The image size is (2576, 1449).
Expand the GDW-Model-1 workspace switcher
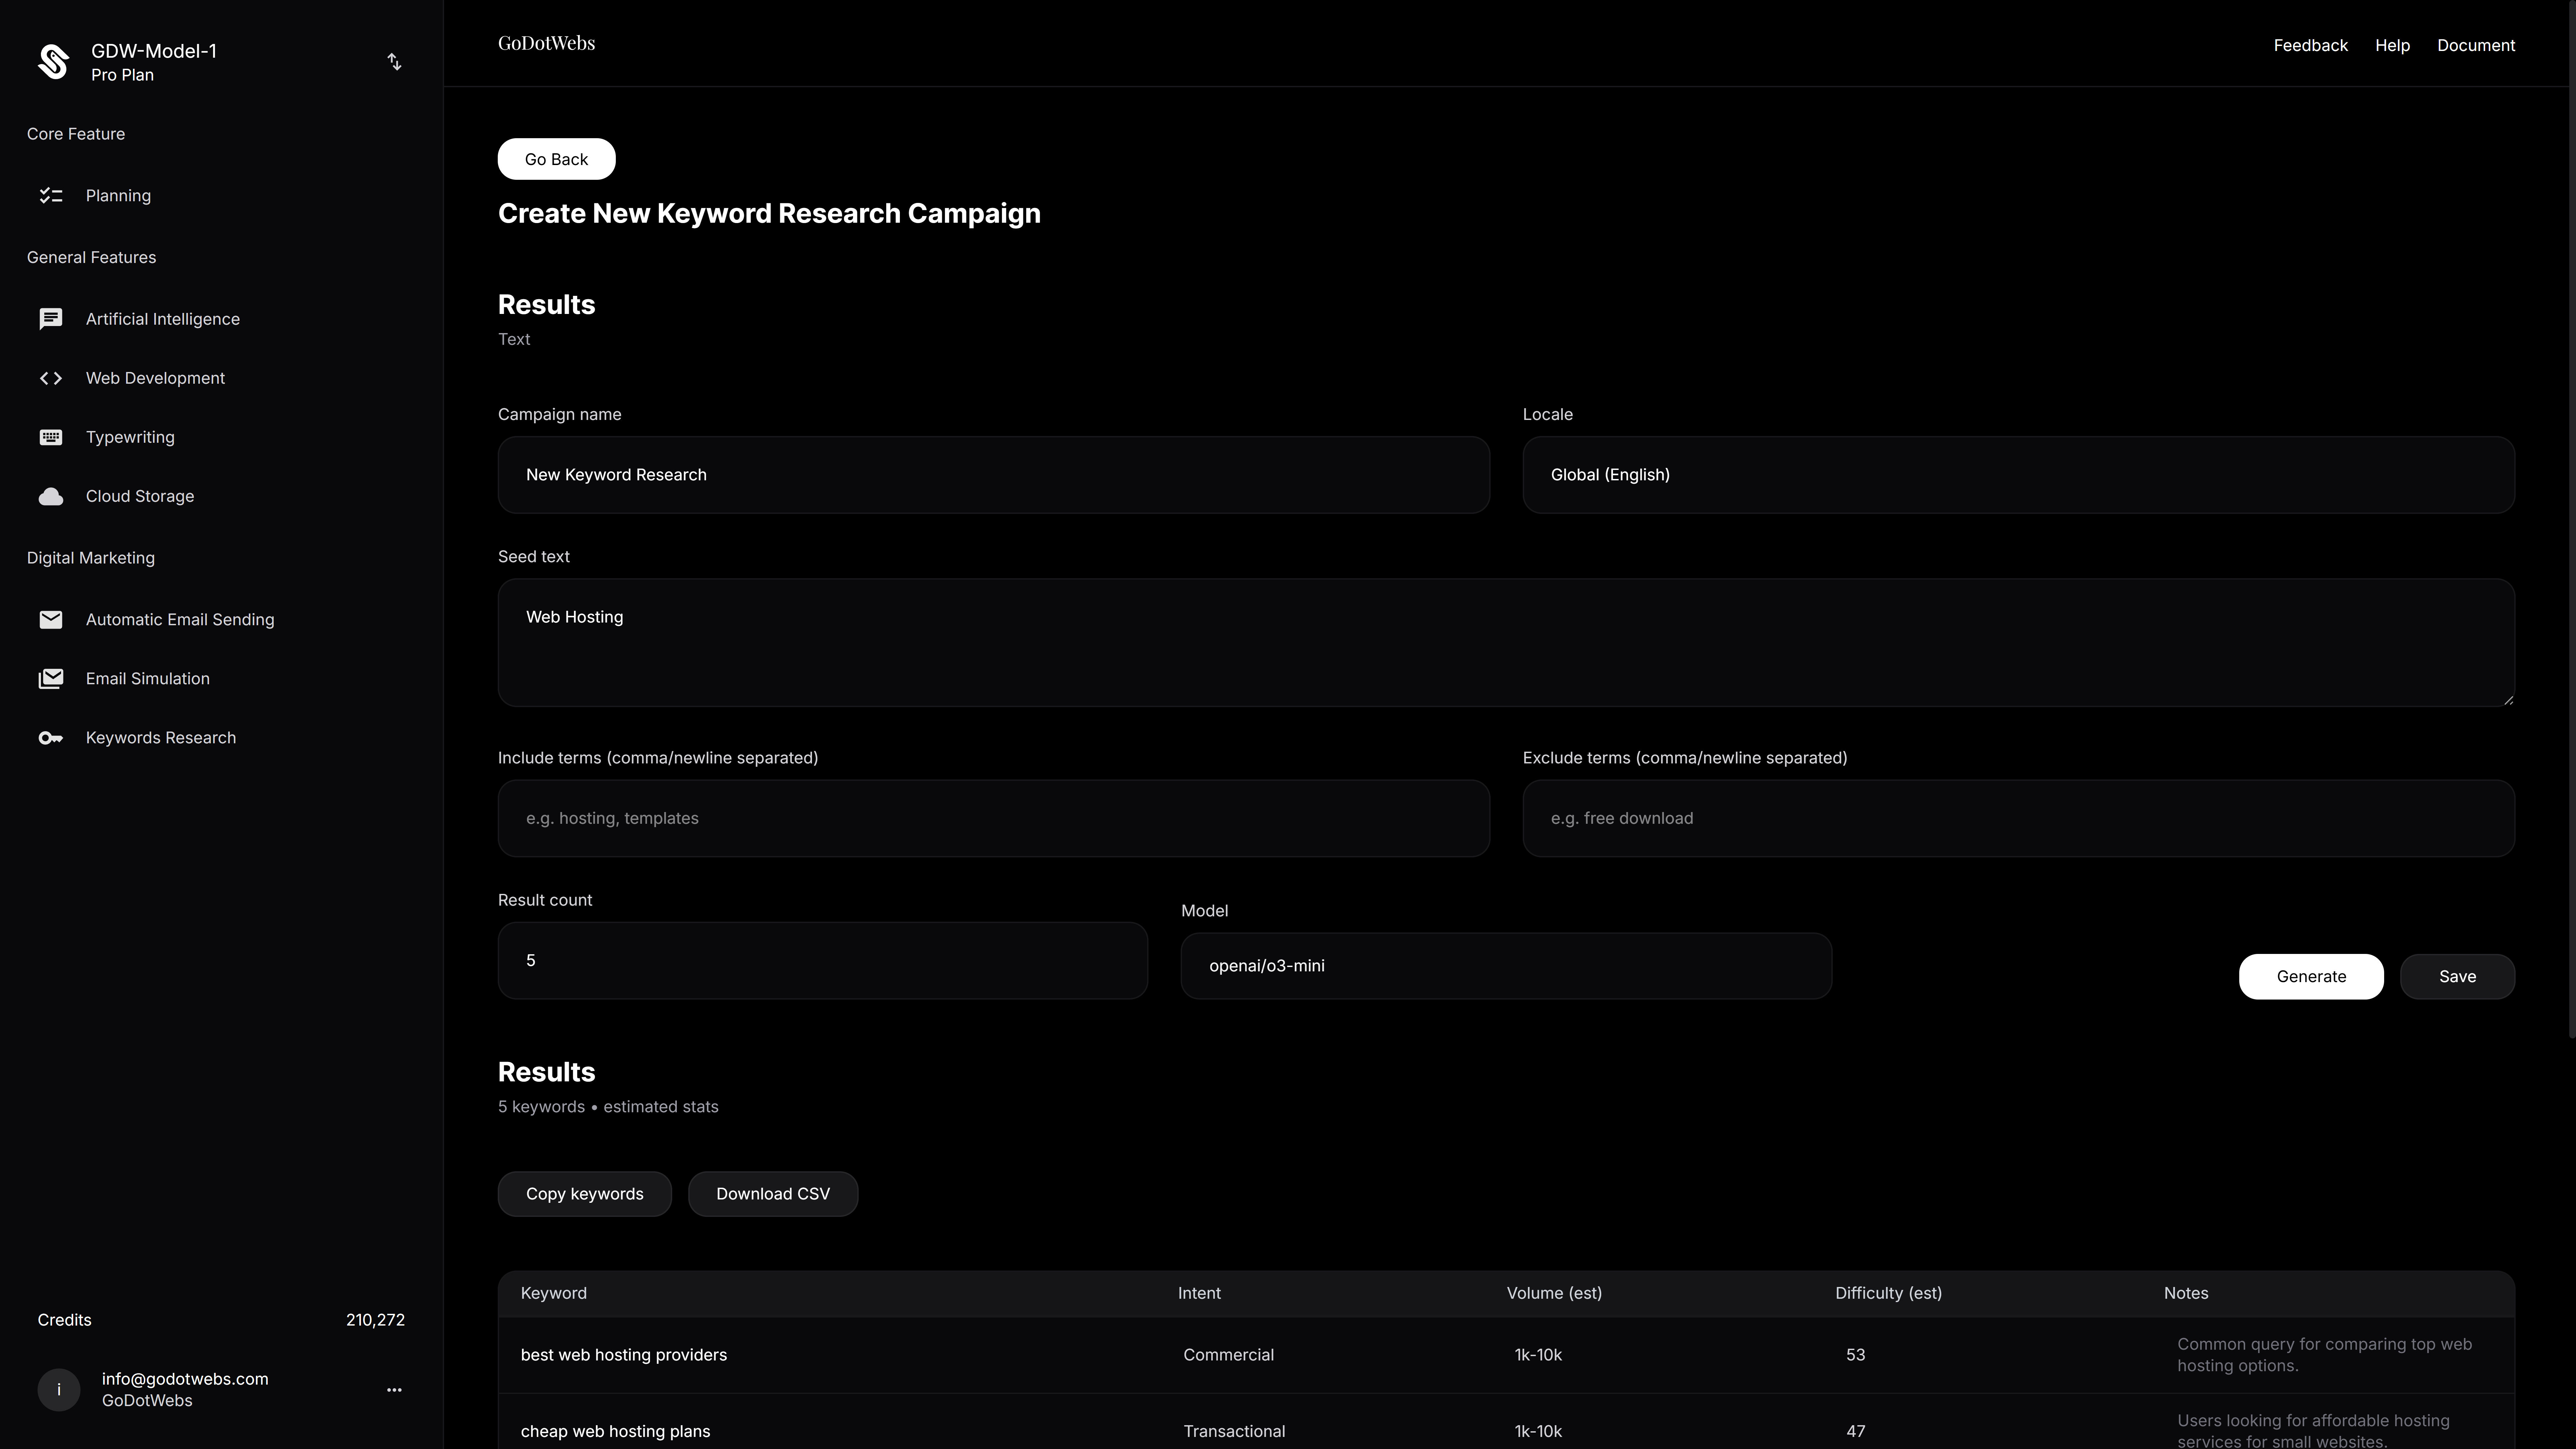pyautogui.click(x=394, y=62)
